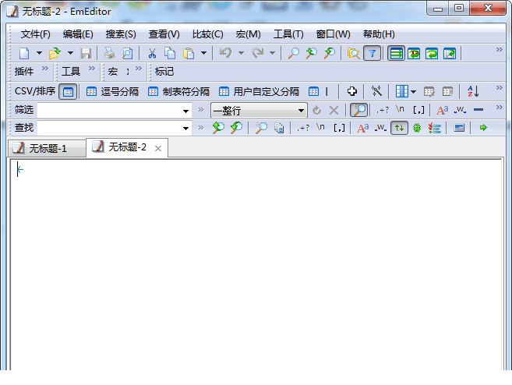The image size is (512, 385).
Task: Expand the Open file dropdown arrow
Action: pyautogui.click(x=70, y=53)
